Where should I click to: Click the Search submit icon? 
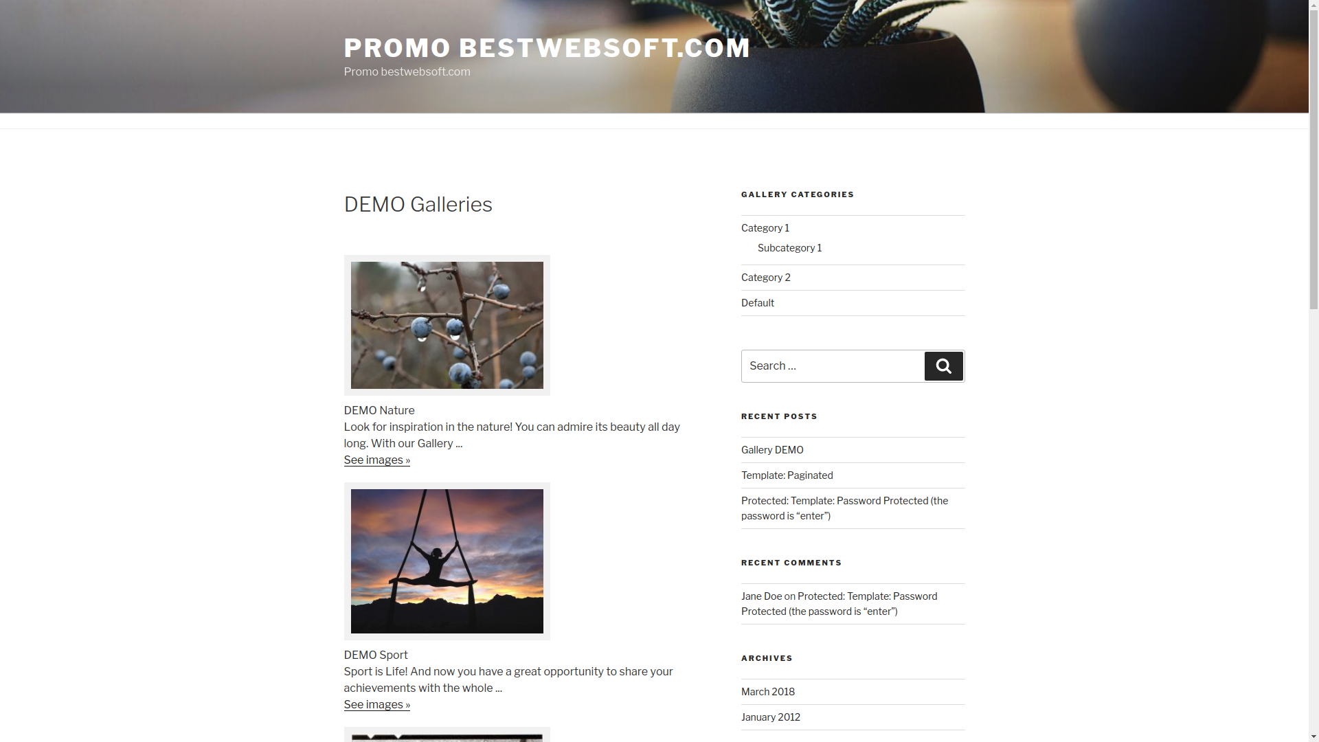pos(943,366)
